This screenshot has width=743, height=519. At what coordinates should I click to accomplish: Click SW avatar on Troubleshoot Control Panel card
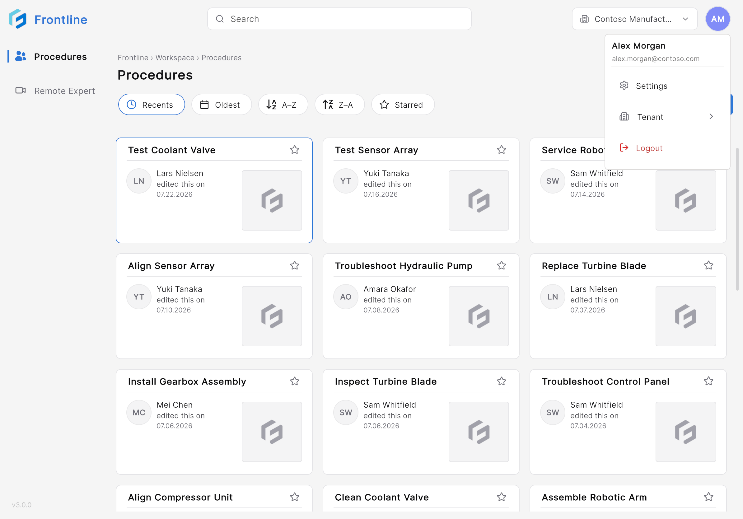pyautogui.click(x=552, y=413)
